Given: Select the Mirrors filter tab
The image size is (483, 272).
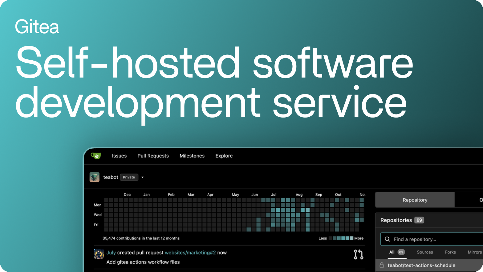Looking at the screenshot, I should [474, 252].
